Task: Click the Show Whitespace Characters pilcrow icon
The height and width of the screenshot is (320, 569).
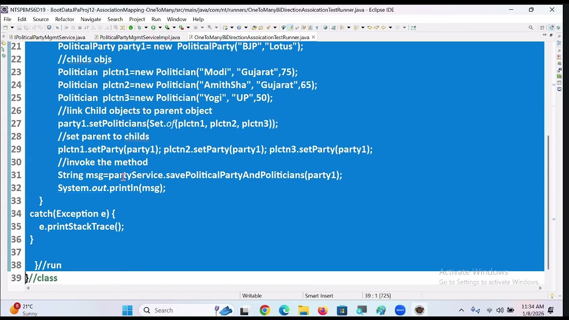Action: click(x=317, y=28)
